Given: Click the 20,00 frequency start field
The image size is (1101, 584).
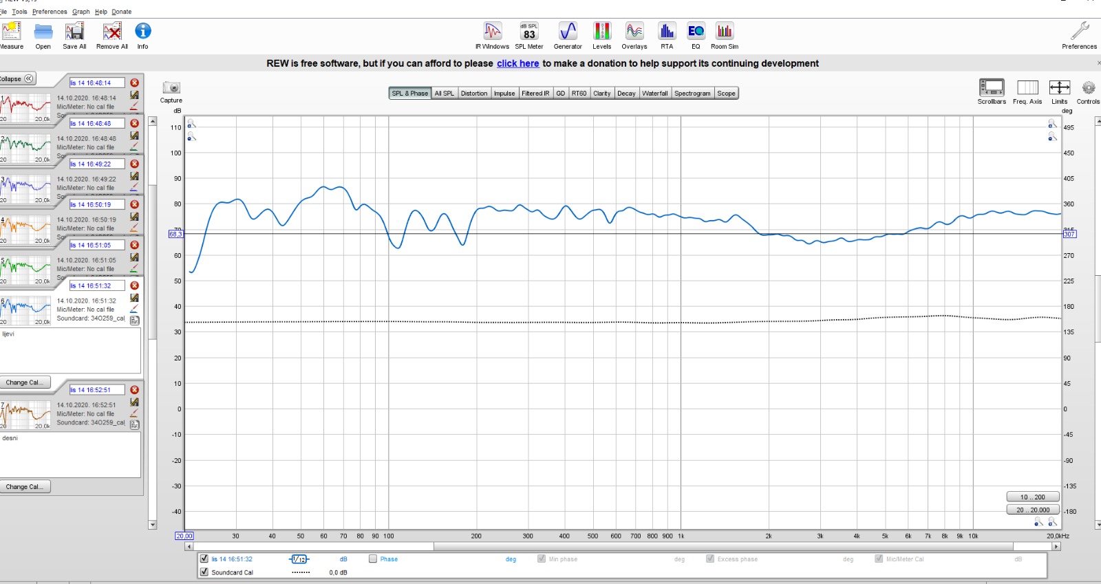Looking at the screenshot, I should (184, 536).
